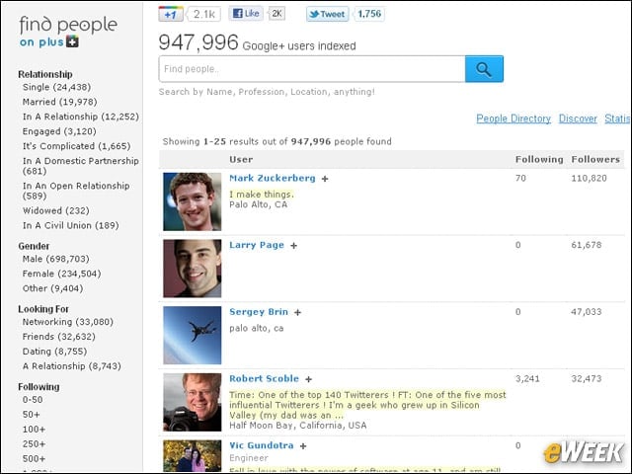Click the 1,756 tweet count

[369, 14]
